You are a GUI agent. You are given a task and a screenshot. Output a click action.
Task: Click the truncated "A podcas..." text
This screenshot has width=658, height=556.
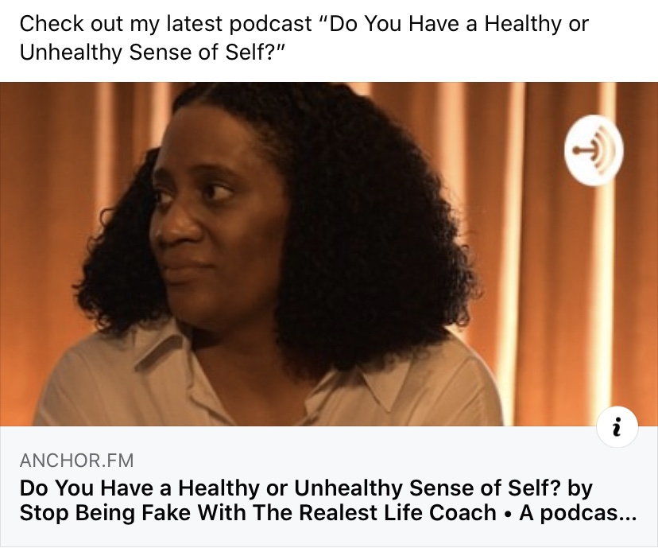pos(578,513)
